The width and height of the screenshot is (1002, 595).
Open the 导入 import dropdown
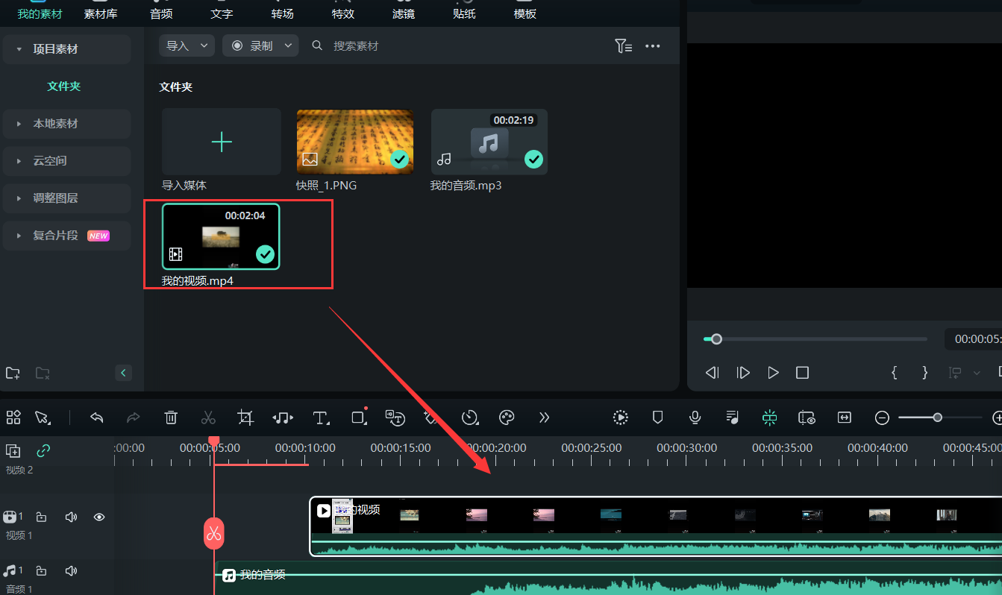coord(187,46)
